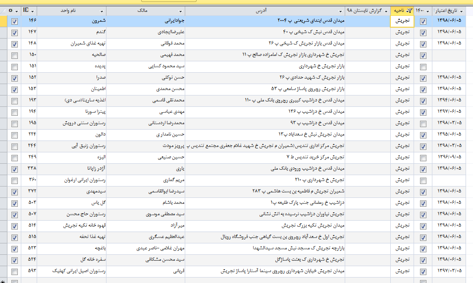The height and width of the screenshot is (283, 473).
Task: Click the owner cell محمدتقی قاسمی
Action: 146,100
